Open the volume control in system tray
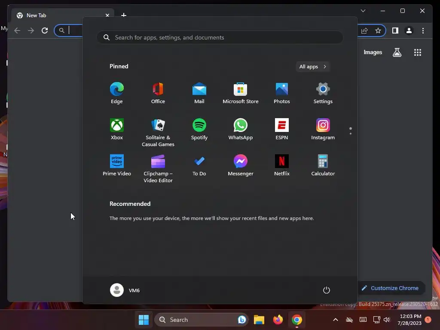 tap(387, 320)
